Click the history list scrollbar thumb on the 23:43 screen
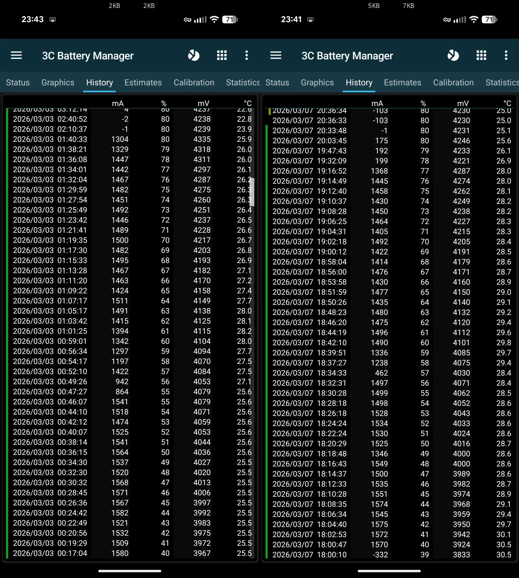Viewport: 519px width, 578px height. [252, 192]
